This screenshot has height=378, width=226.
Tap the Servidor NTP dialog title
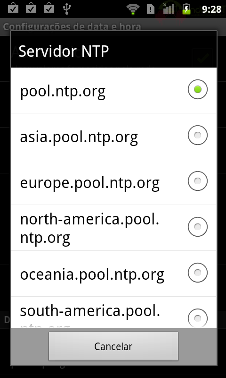coord(64,51)
